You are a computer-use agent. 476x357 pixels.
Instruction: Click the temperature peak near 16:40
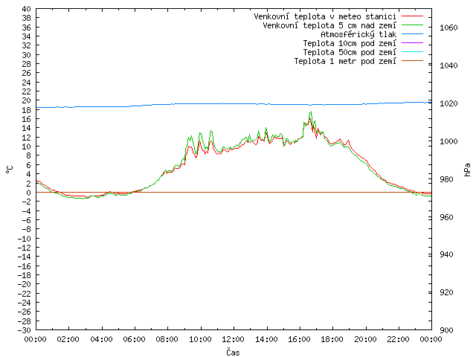pos(310,112)
